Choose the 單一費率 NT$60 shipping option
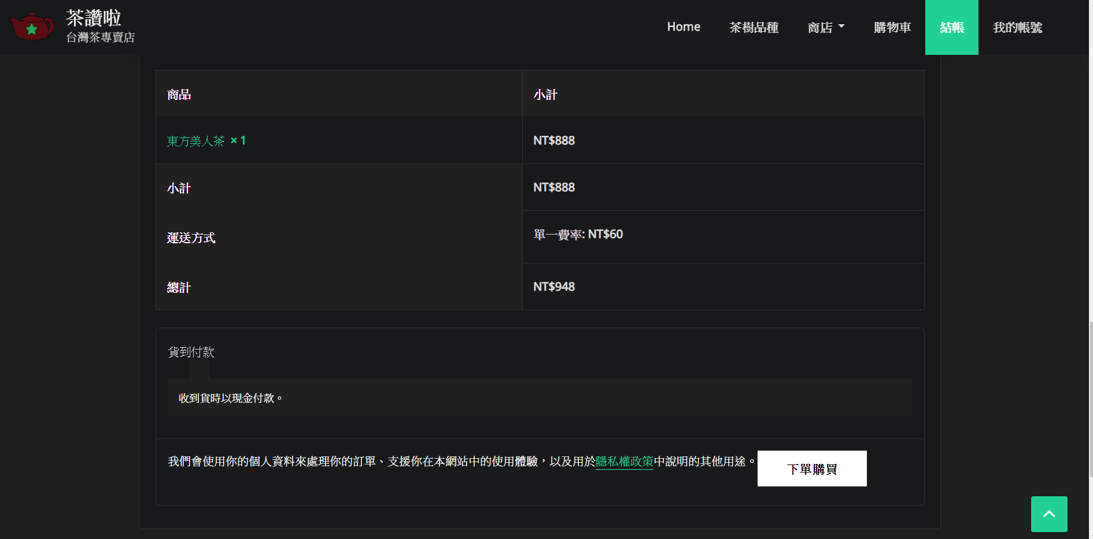Image resolution: width=1093 pixels, height=539 pixels. pyautogui.click(x=578, y=235)
